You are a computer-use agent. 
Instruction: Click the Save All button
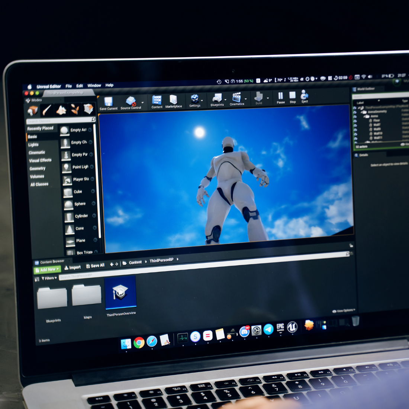[95, 266]
